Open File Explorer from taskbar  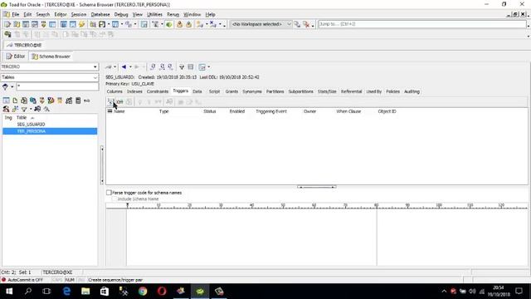pos(85,292)
